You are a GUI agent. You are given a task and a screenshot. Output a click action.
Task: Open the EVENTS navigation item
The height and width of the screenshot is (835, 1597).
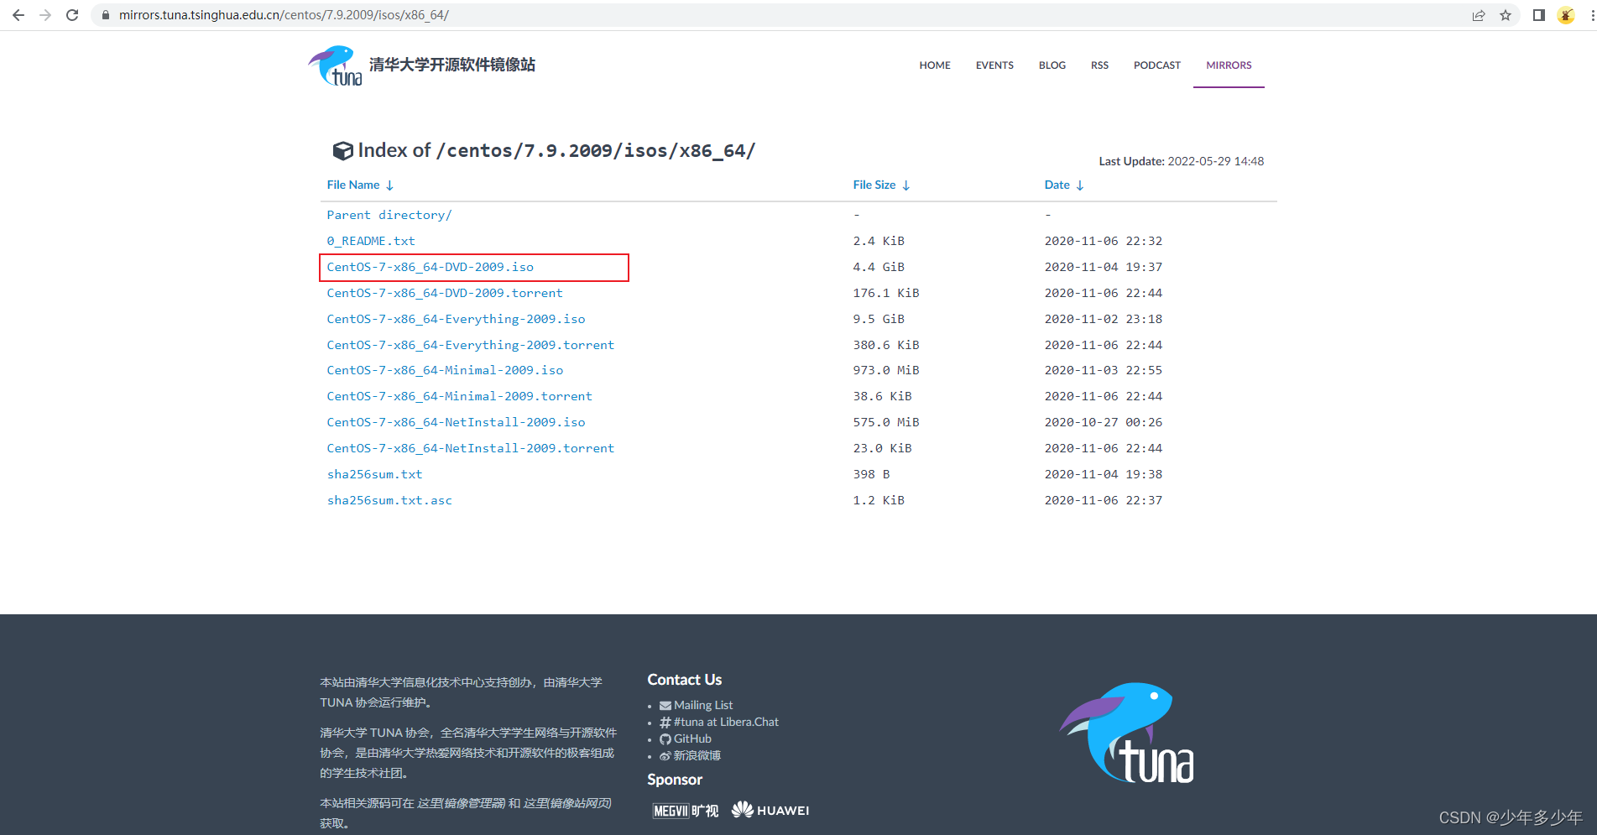[x=994, y=65]
